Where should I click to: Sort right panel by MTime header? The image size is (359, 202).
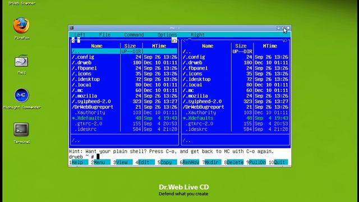pos(270,46)
